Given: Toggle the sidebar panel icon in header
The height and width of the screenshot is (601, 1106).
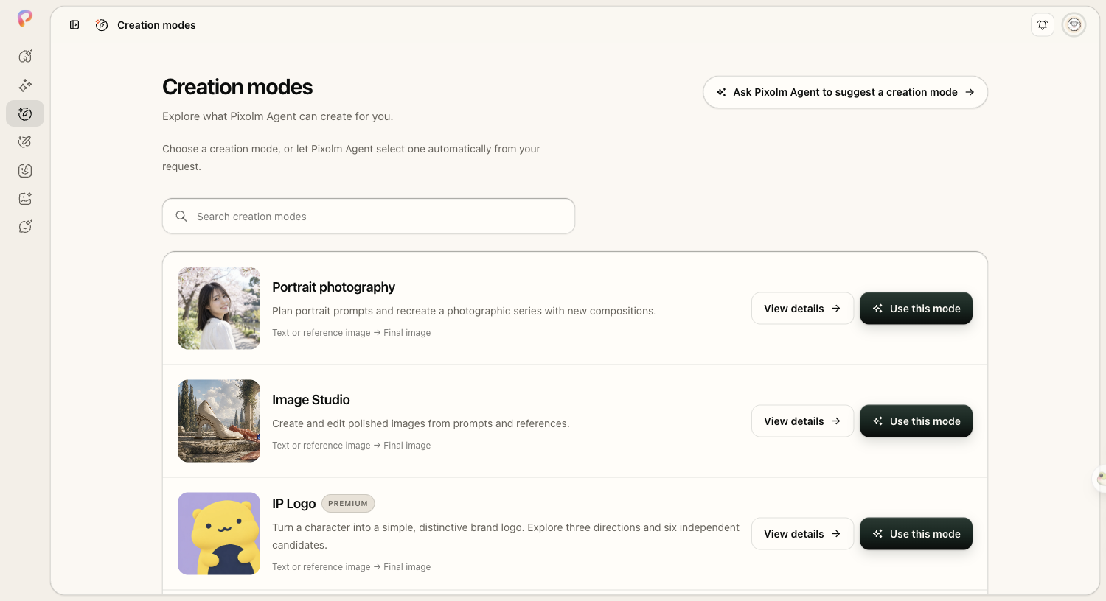Looking at the screenshot, I should (74, 25).
